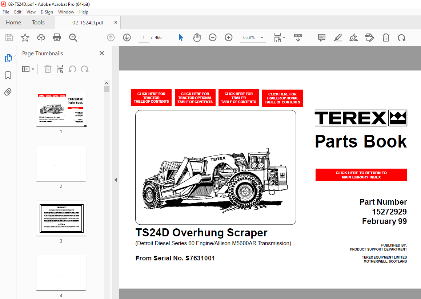Click Trailer Optional Table of Contents link
Image resolution: width=421 pixels, height=299 pixels.
point(282,98)
